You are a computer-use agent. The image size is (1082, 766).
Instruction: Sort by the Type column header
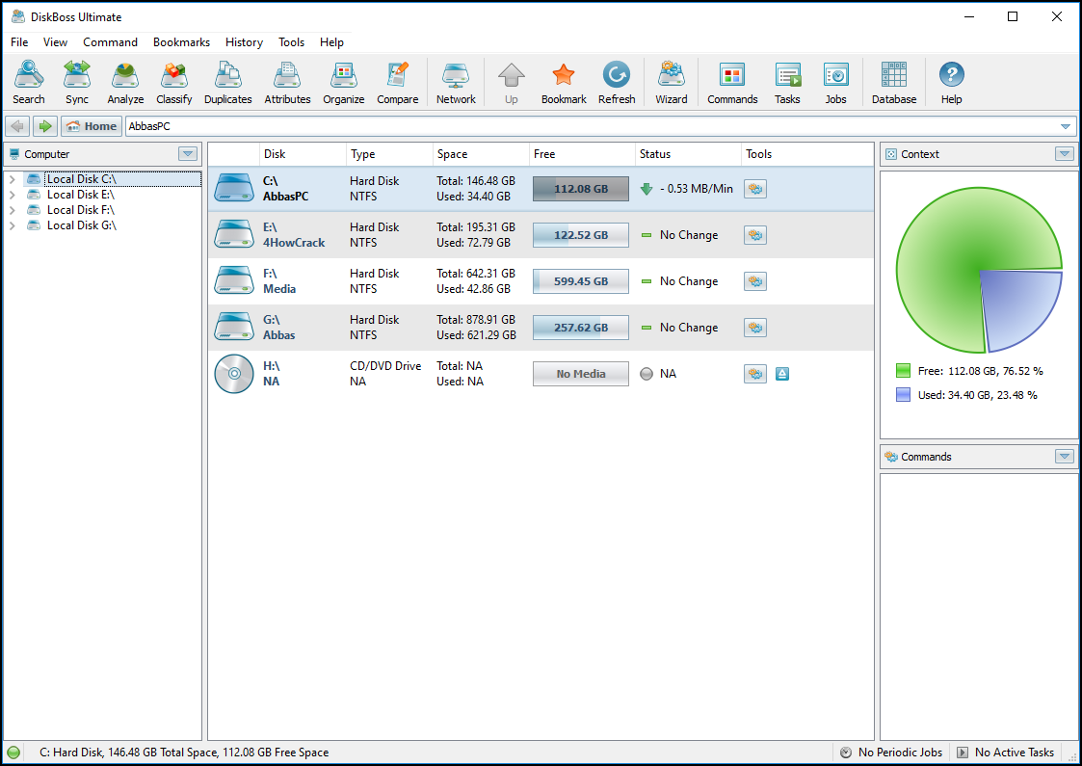point(389,154)
